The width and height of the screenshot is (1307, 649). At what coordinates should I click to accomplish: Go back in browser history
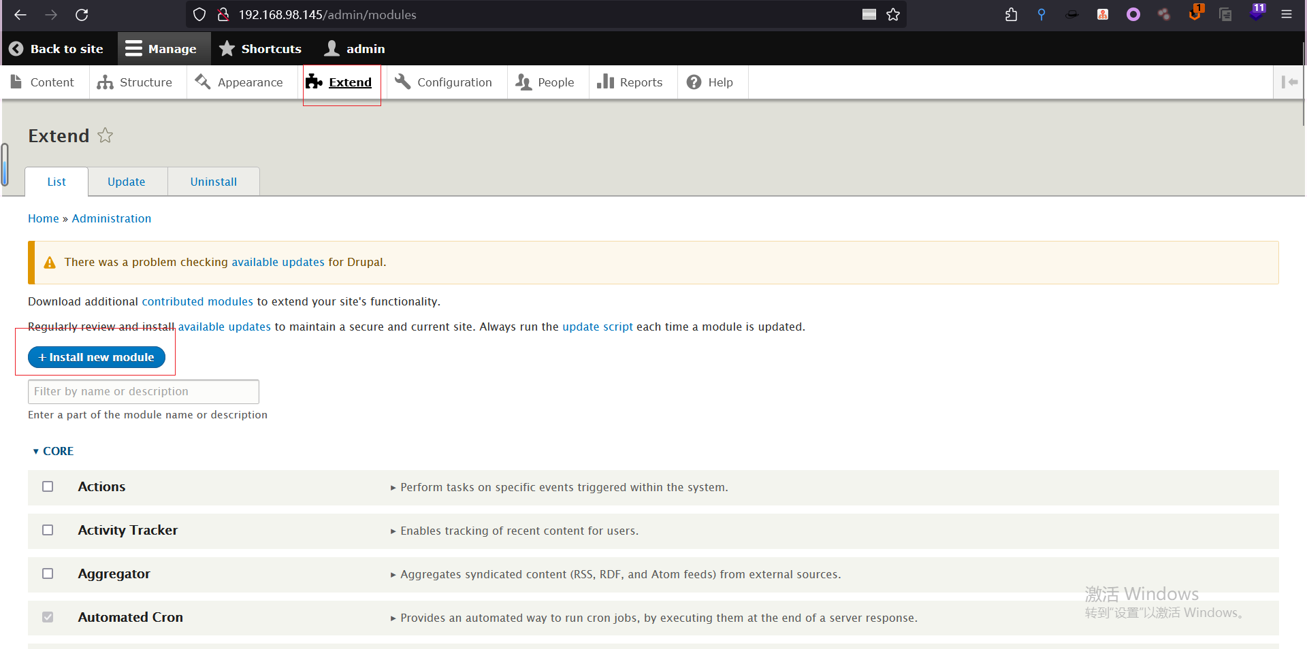(20, 14)
